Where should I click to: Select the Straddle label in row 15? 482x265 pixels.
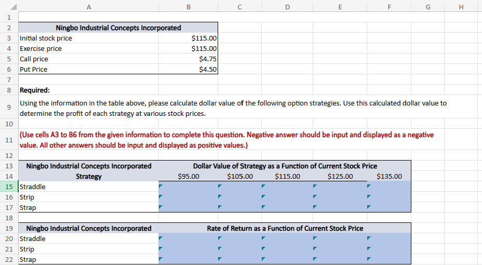(x=88, y=187)
